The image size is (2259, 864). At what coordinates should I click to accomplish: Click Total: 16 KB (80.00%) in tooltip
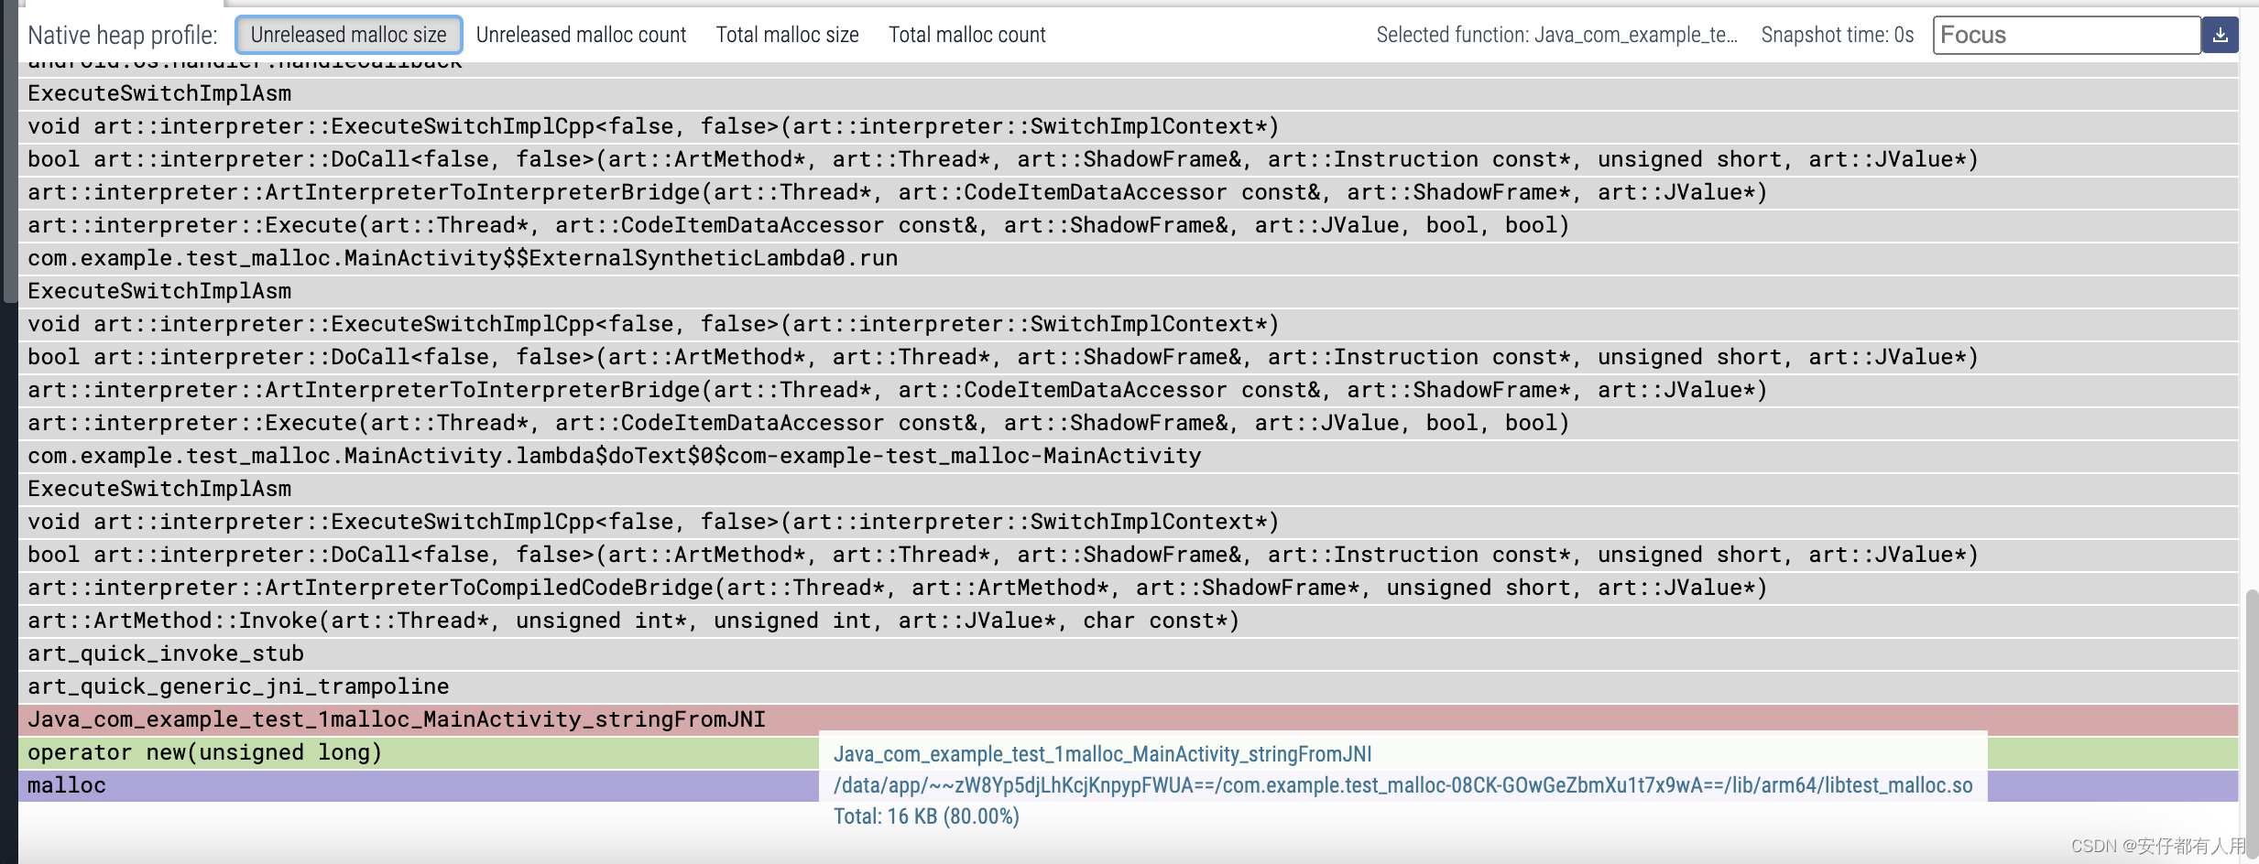(x=926, y=816)
